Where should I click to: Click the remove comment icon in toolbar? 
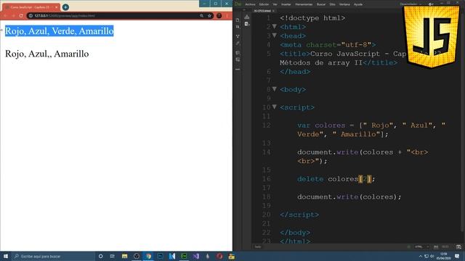click(x=238, y=59)
